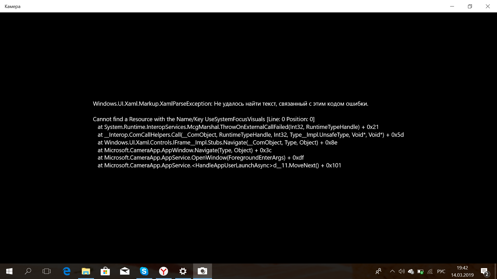
Task: Click the XamlParseException error line
Action: (230, 104)
